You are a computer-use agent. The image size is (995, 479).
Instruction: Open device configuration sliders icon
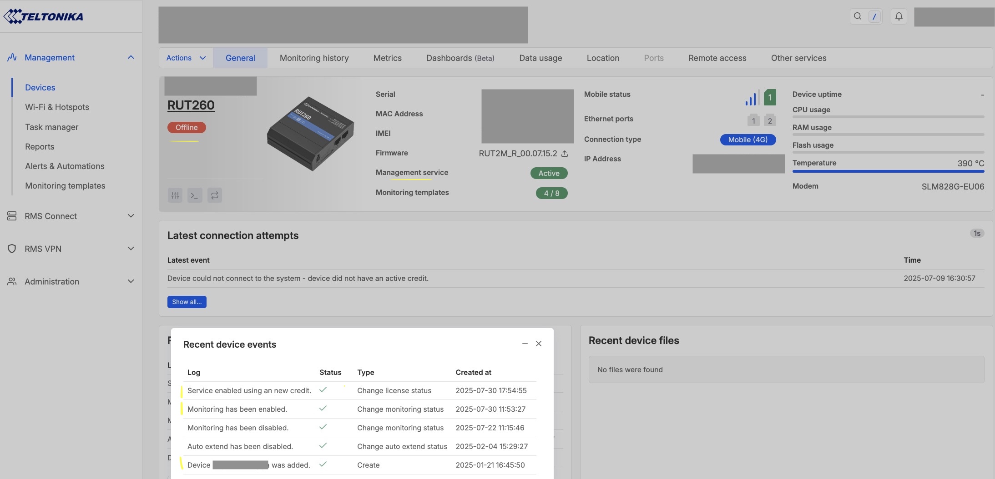[175, 195]
